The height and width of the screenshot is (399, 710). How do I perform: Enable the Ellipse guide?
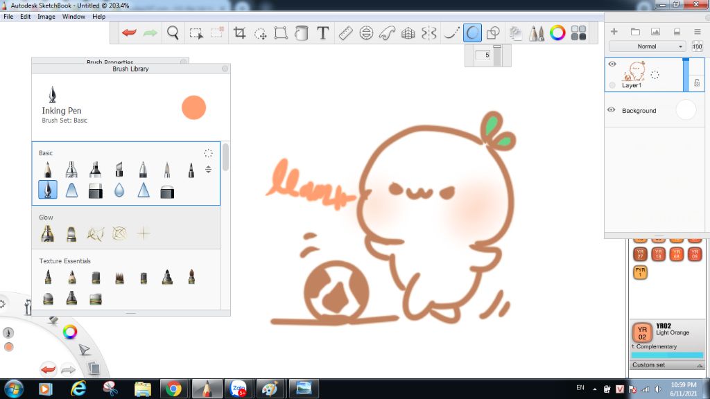366,33
